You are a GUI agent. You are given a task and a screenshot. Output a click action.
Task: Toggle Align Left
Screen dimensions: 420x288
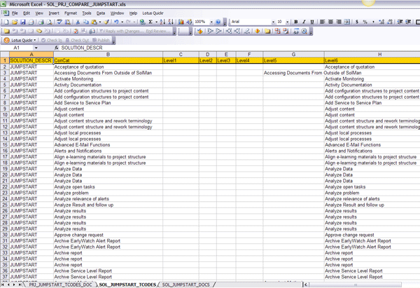[x=323, y=22]
